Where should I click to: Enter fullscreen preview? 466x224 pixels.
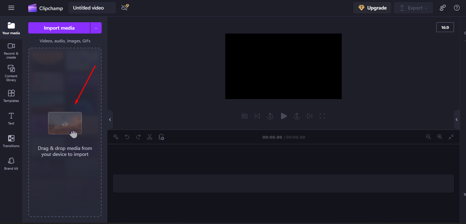pos(322,116)
